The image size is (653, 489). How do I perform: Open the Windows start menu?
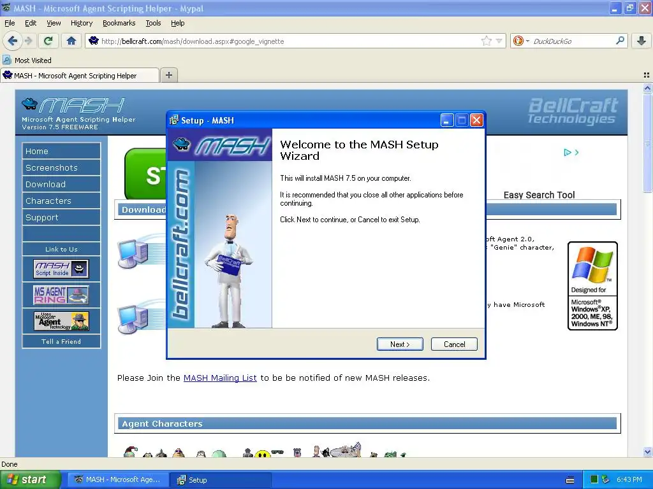tap(31, 480)
